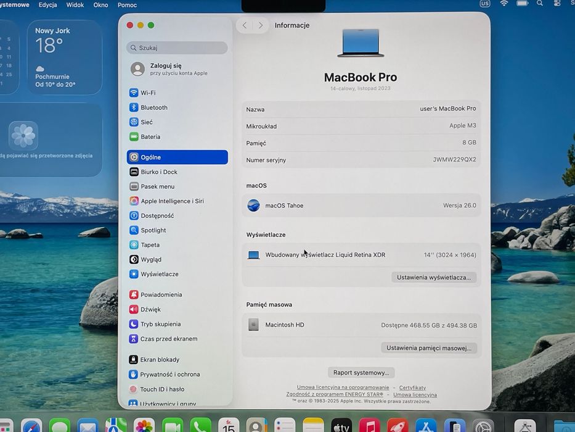Open System Settings from the Dock

(483, 426)
